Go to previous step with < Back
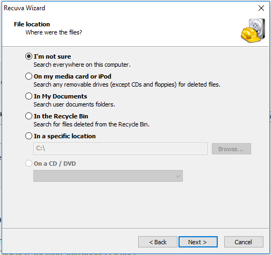Screen dimensions: 271x255 point(158,242)
